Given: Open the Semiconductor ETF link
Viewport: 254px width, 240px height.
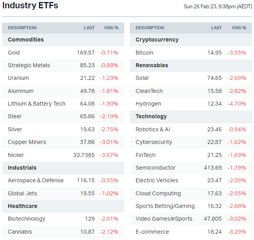Looking at the screenshot, I should [155, 168].
